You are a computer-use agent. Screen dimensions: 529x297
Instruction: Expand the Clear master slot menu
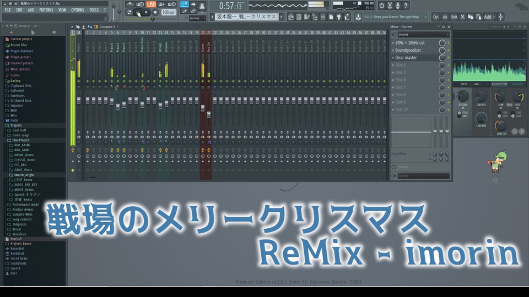click(393, 58)
